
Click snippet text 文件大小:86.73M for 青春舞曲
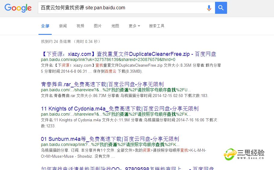pyautogui.click(x=91, y=96)
